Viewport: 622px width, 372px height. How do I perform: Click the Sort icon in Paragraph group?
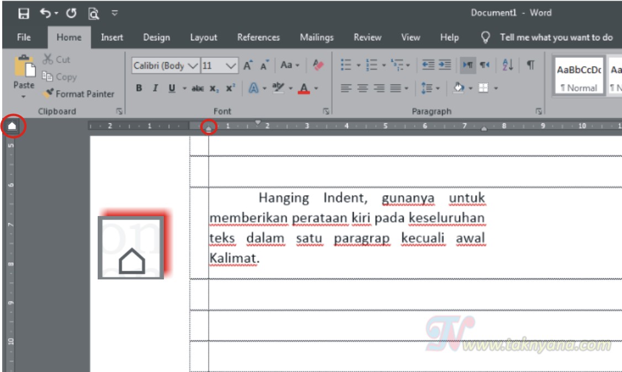click(x=508, y=64)
